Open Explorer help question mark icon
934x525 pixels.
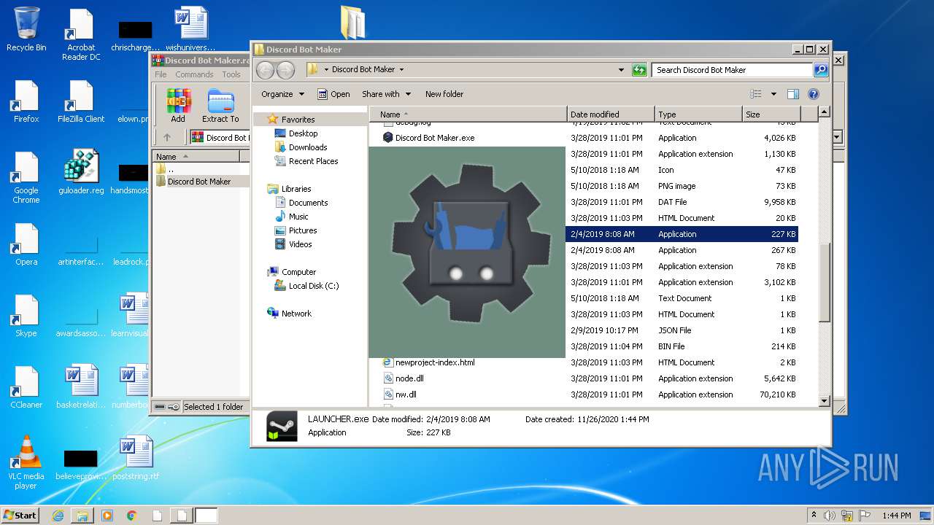coord(814,94)
